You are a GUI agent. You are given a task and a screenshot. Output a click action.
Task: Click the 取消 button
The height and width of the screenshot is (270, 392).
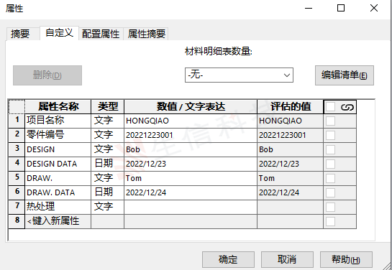(287, 259)
